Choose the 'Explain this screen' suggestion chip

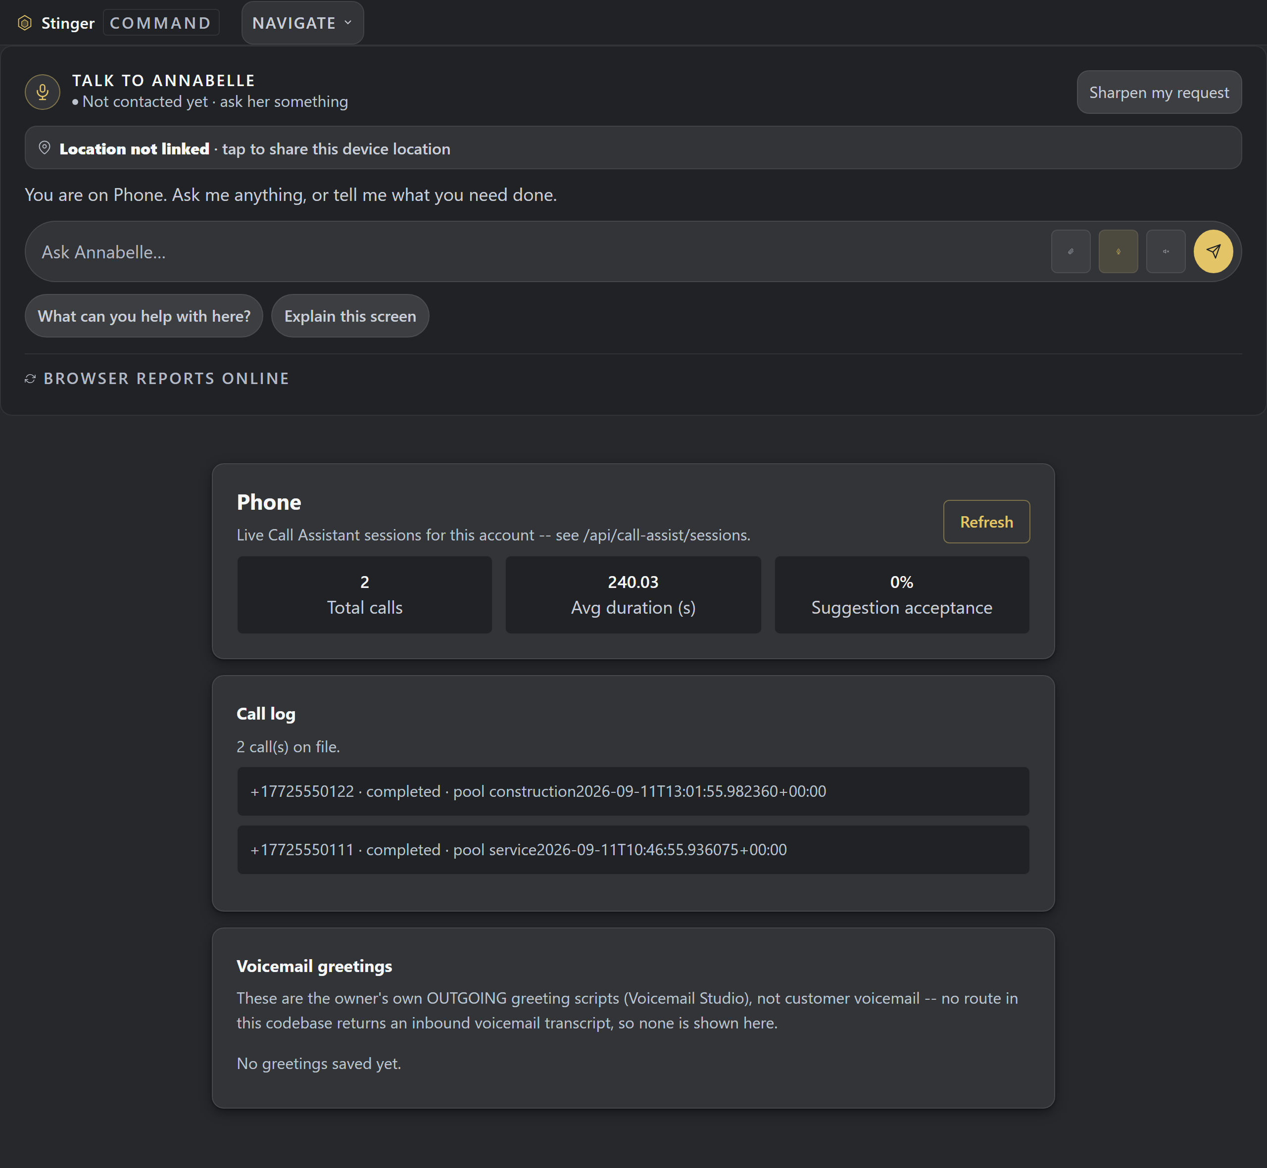click(350, 316)
